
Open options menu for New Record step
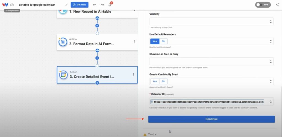point(134,10)
